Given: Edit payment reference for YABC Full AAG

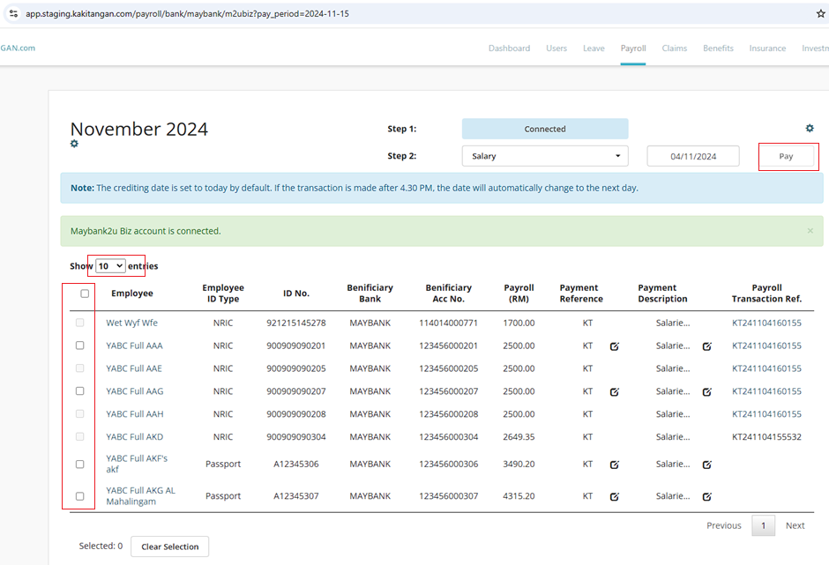Looking at the screenshot, I should [614, 391].
